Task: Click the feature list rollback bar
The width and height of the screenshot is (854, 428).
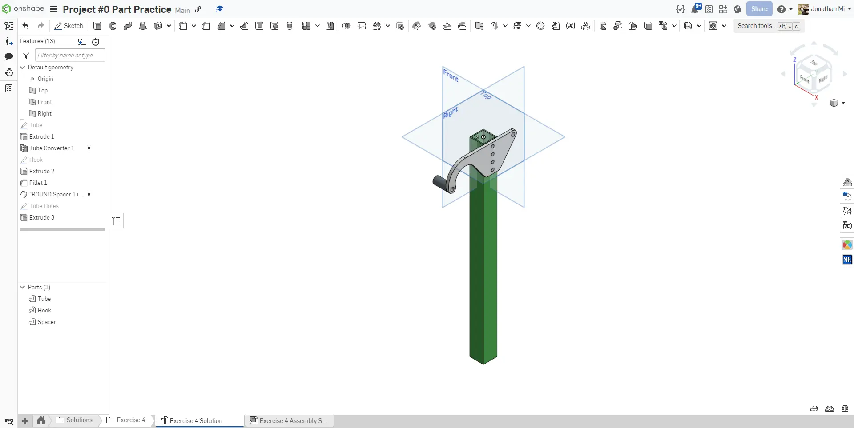Action: [62, 229]
